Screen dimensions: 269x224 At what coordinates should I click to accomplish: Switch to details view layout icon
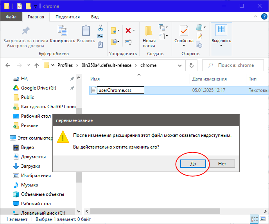(x=255, y=219)
